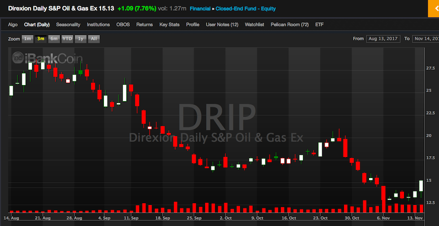The image size is (439, 226).
Task: Click the 20 price axis label
Action: click(x=429, y=136)
